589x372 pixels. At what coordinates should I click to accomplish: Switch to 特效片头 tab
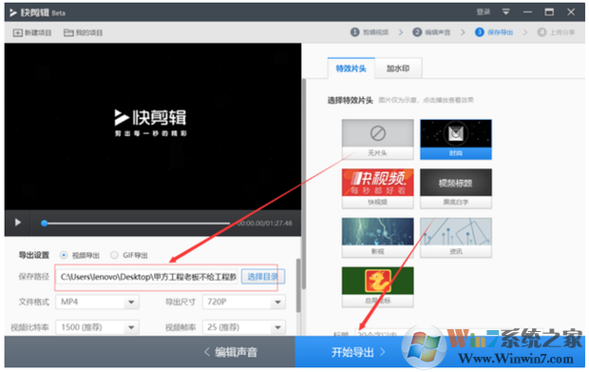coord(351,69)
